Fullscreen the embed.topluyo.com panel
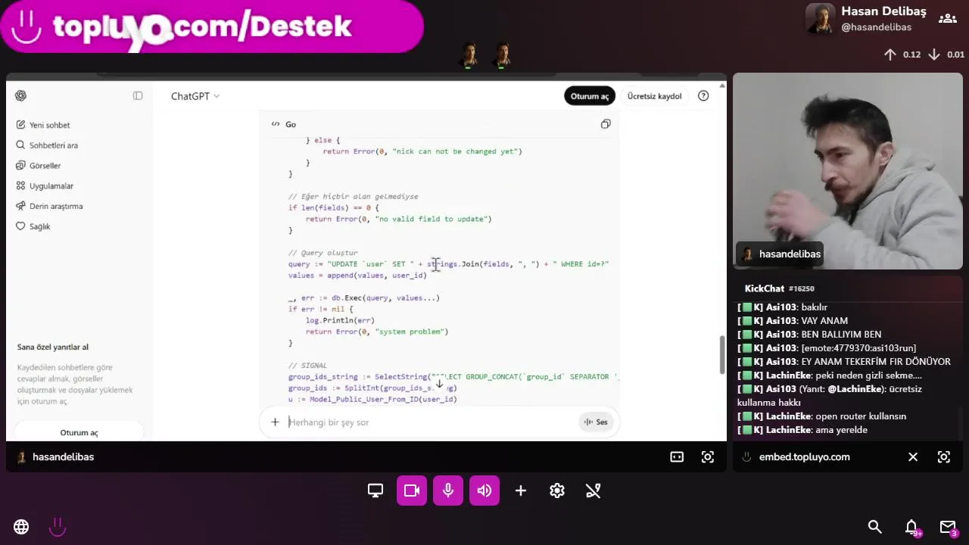Viewport: 969px width, 545px height. click(x=944, y=457)
